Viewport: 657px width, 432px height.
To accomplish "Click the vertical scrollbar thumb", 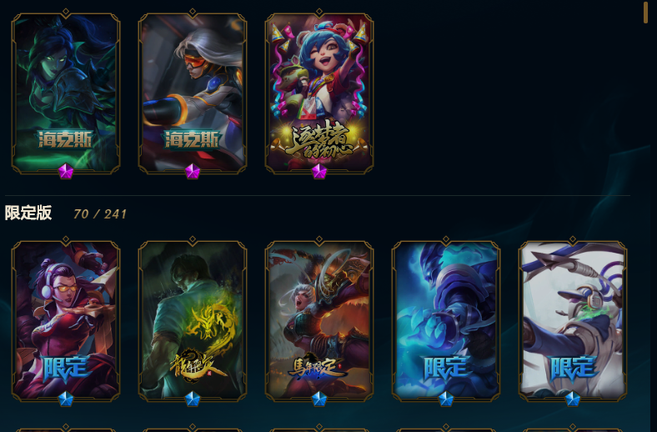I will tap(645, 13).
